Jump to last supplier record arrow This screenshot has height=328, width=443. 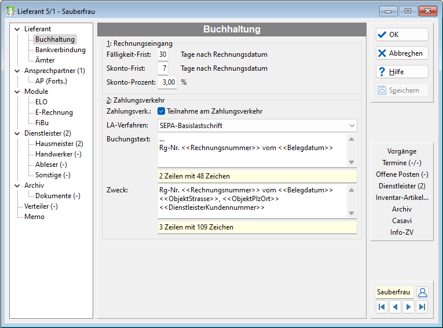pos(422,307)
